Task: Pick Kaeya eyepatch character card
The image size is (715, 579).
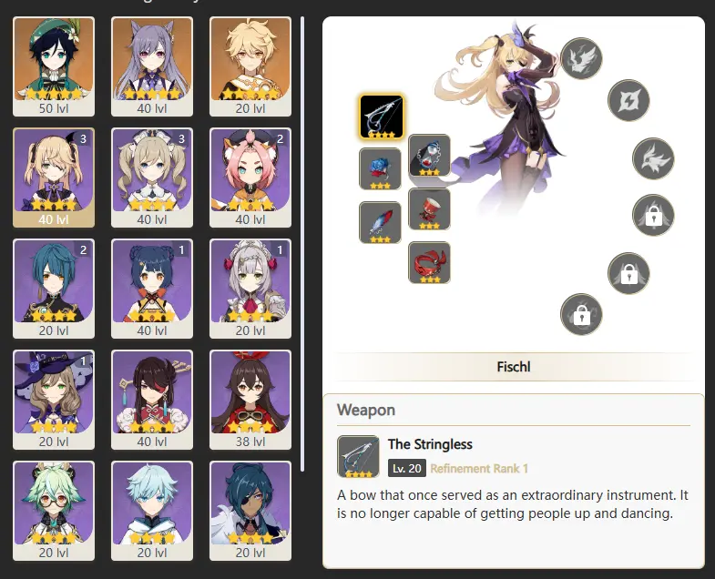Action: [x=250, y=511]
